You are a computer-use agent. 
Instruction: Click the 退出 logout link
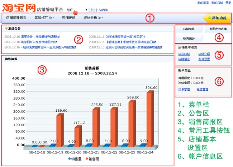click(x=93, y=10)
